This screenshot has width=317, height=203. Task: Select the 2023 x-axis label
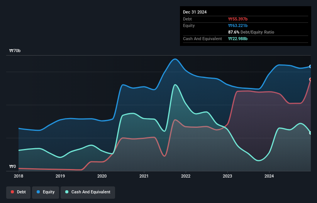click(227, 176)
